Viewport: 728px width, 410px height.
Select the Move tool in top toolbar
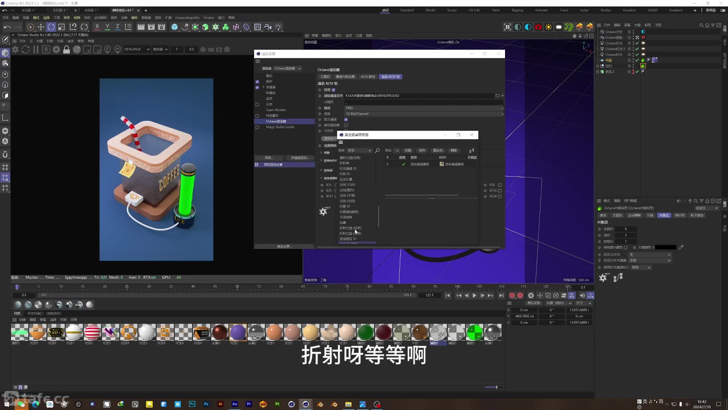(41, 27)
